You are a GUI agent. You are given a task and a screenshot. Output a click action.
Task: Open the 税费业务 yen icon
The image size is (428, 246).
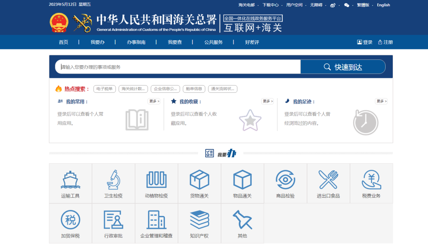[x=371, y=180]
